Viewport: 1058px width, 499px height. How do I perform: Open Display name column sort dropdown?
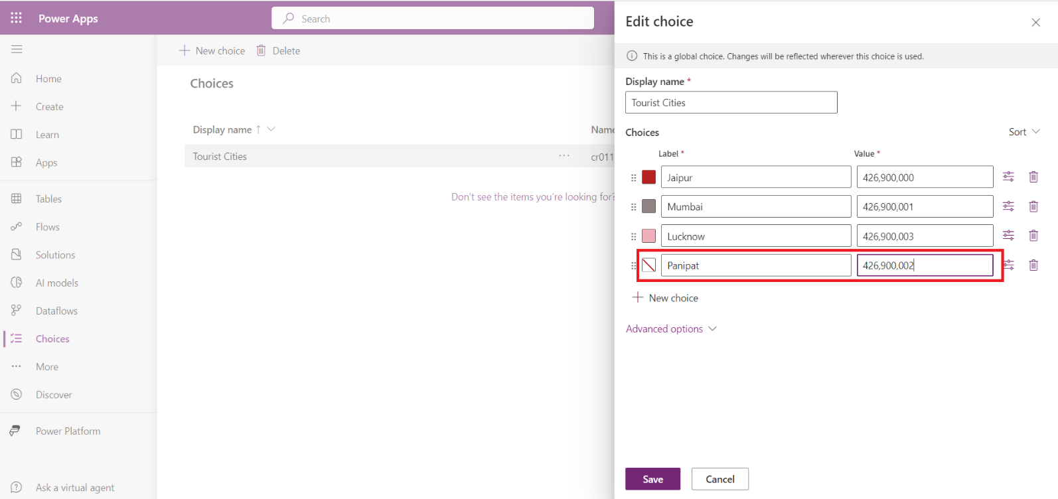click(x=271, y=129)
